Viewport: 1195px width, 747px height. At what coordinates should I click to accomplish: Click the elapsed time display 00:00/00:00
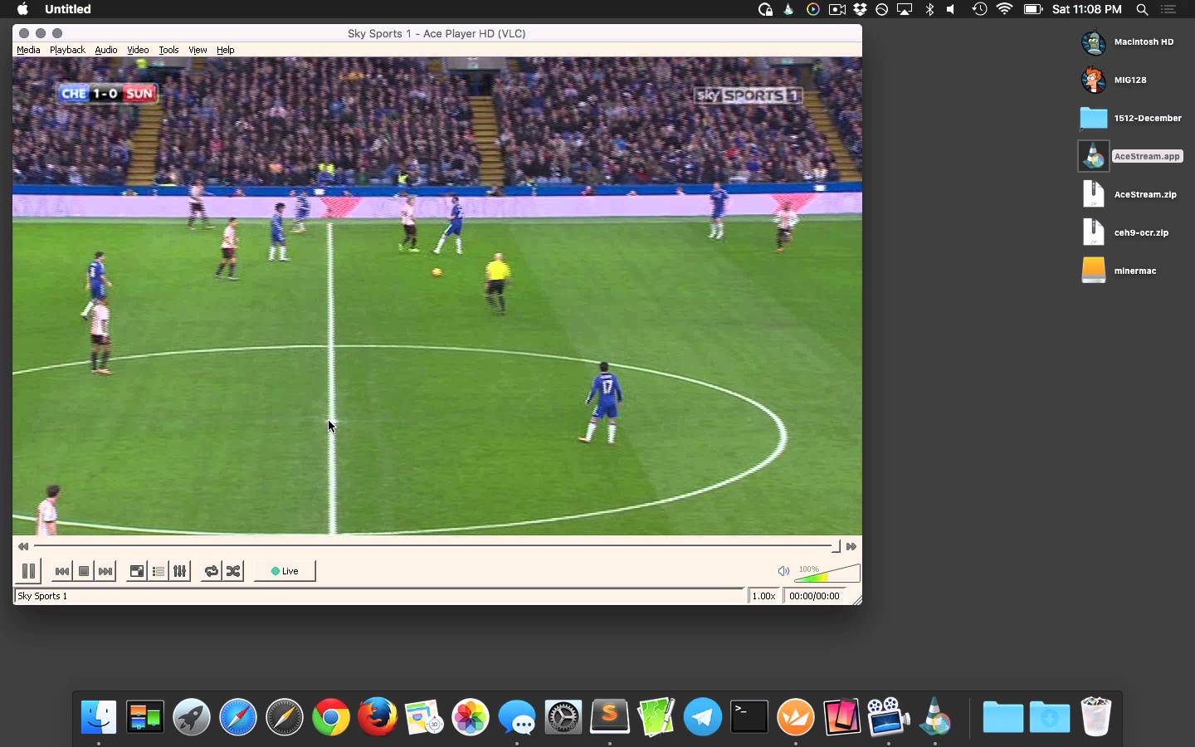pyautogui.click(x=814, y=596)
